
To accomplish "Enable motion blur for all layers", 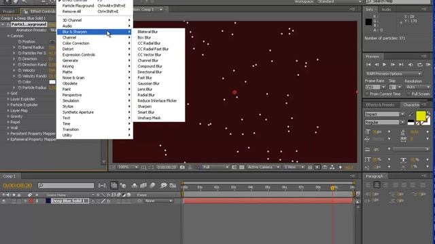I will (x=152, y=185).
